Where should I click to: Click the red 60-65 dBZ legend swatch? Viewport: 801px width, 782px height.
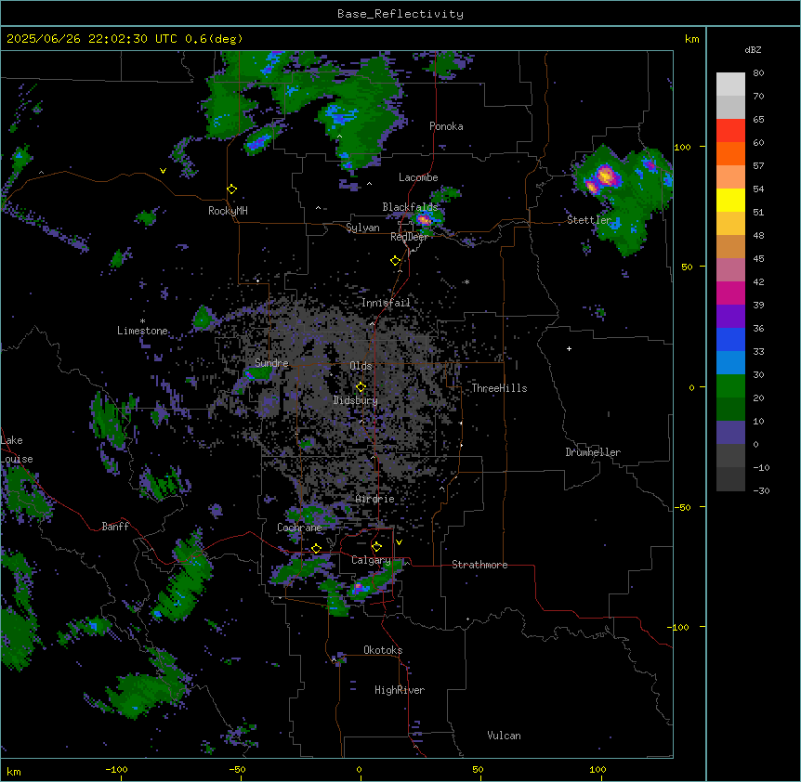pyautogui.click(x=730, y=131)
